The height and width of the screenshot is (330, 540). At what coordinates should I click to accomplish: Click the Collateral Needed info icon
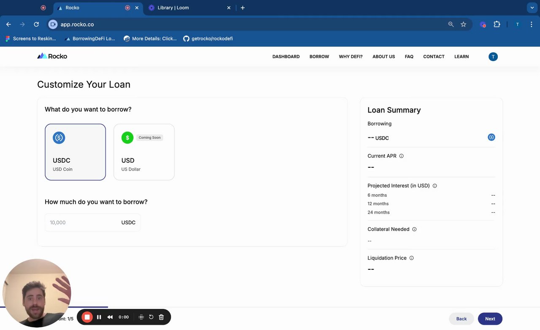(x=414, y=229)
